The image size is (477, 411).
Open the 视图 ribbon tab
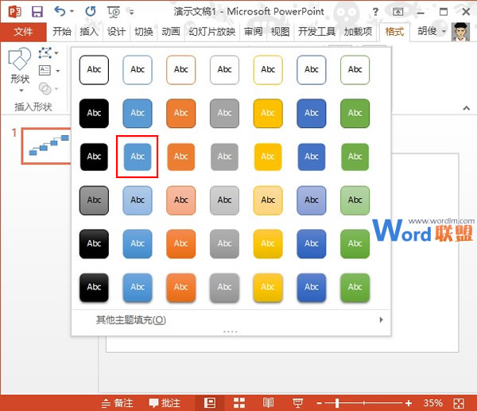280,32
